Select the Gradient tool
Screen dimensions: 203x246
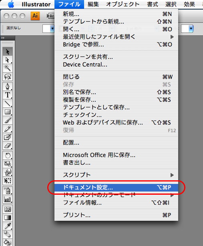point(8,218)
